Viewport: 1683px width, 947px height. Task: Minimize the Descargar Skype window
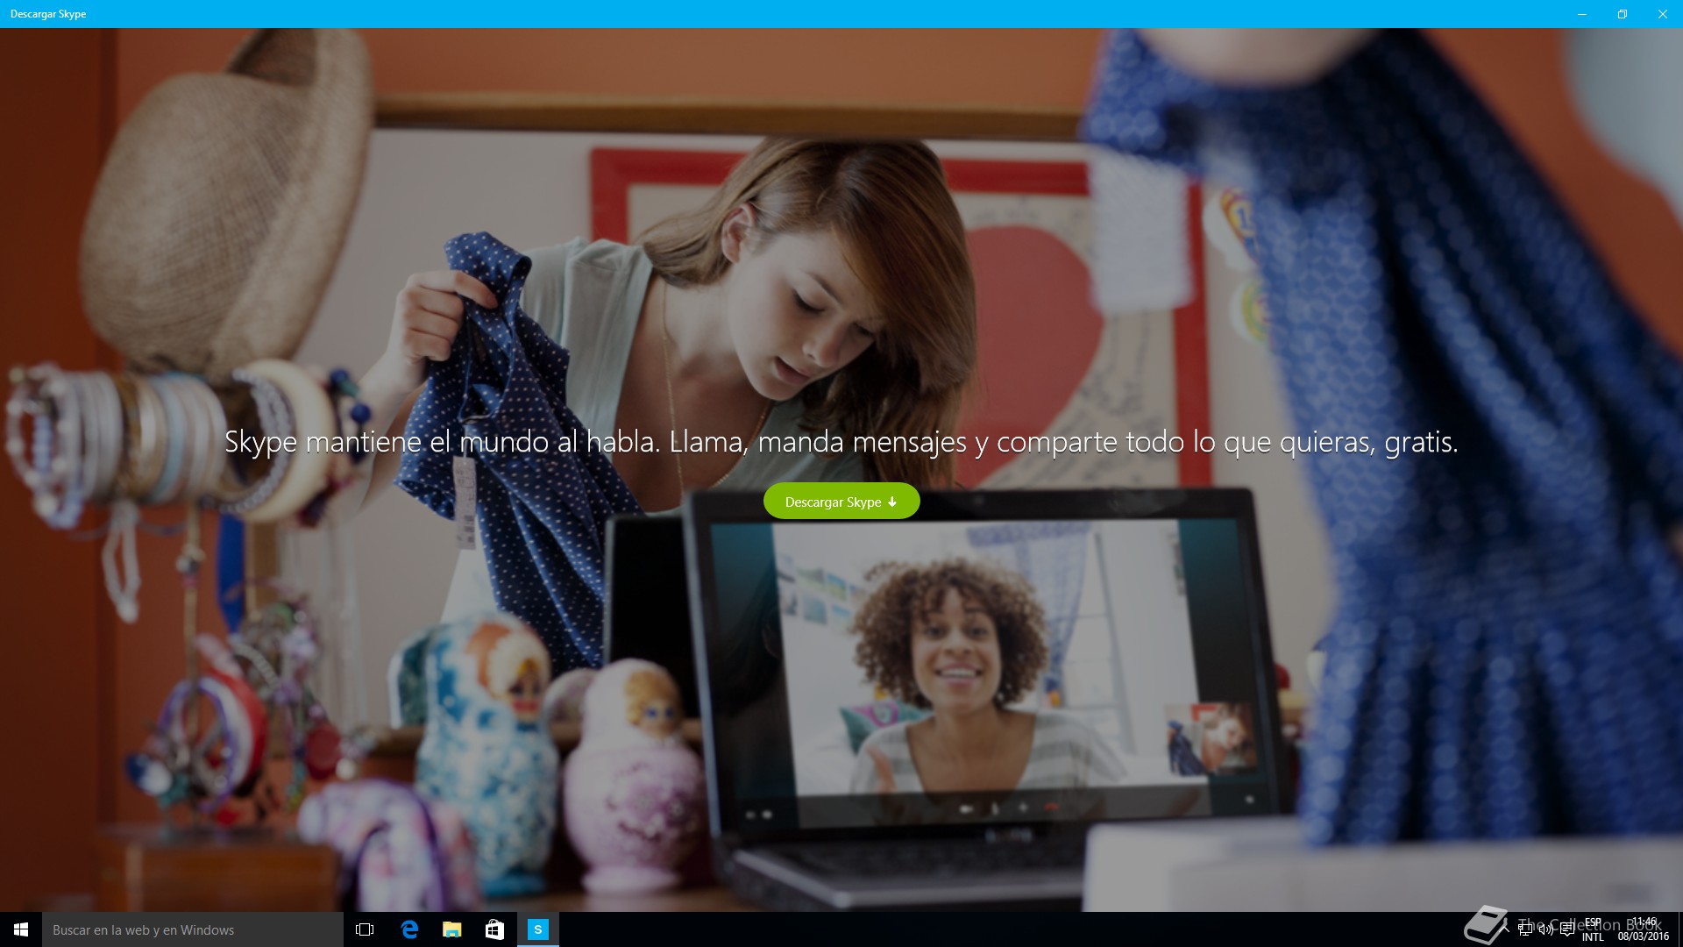point(1582,14)
